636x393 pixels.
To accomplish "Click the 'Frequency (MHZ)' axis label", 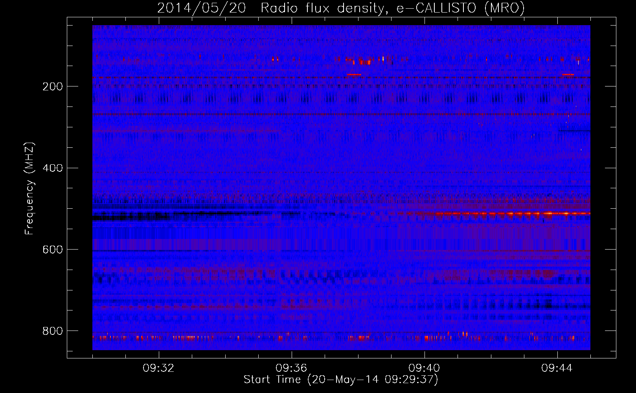I will click(x=29, y=188).
